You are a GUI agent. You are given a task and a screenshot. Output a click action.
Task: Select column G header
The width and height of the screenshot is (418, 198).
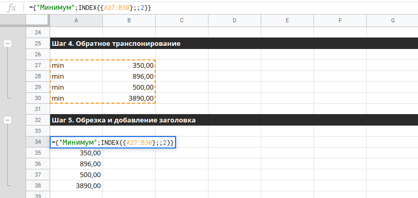[x=392, y=20]
